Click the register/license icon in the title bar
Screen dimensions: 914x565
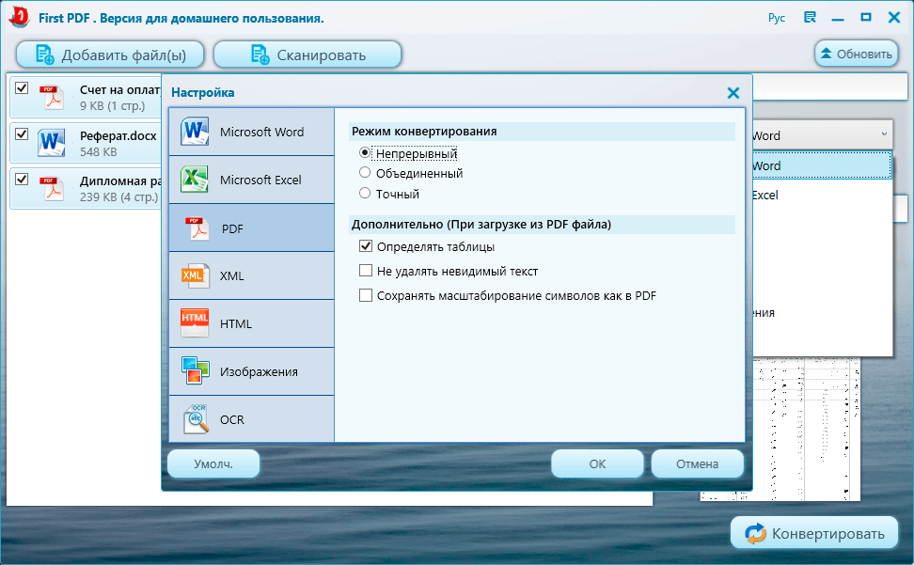[x=810, y=18]
